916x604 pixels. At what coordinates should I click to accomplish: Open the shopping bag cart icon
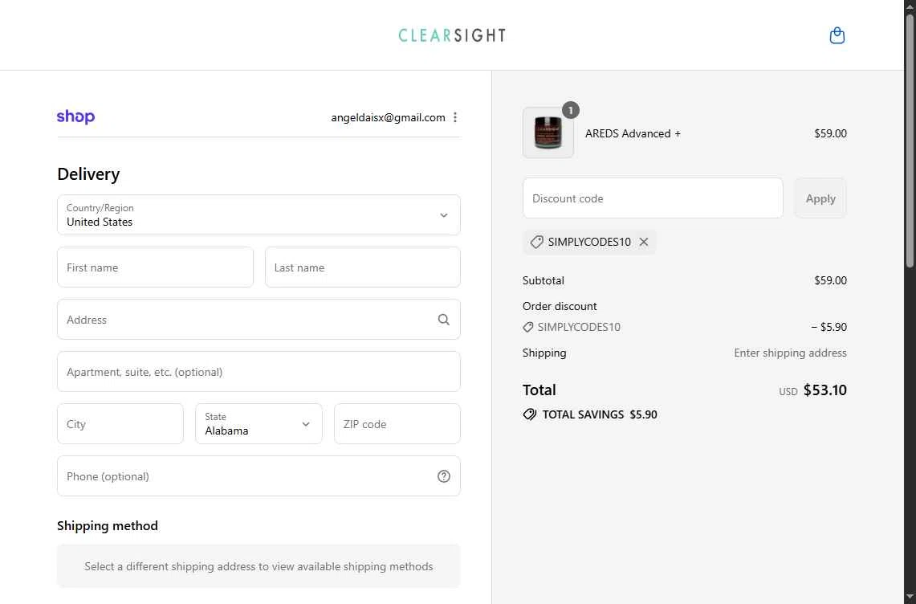pos(837,35)
